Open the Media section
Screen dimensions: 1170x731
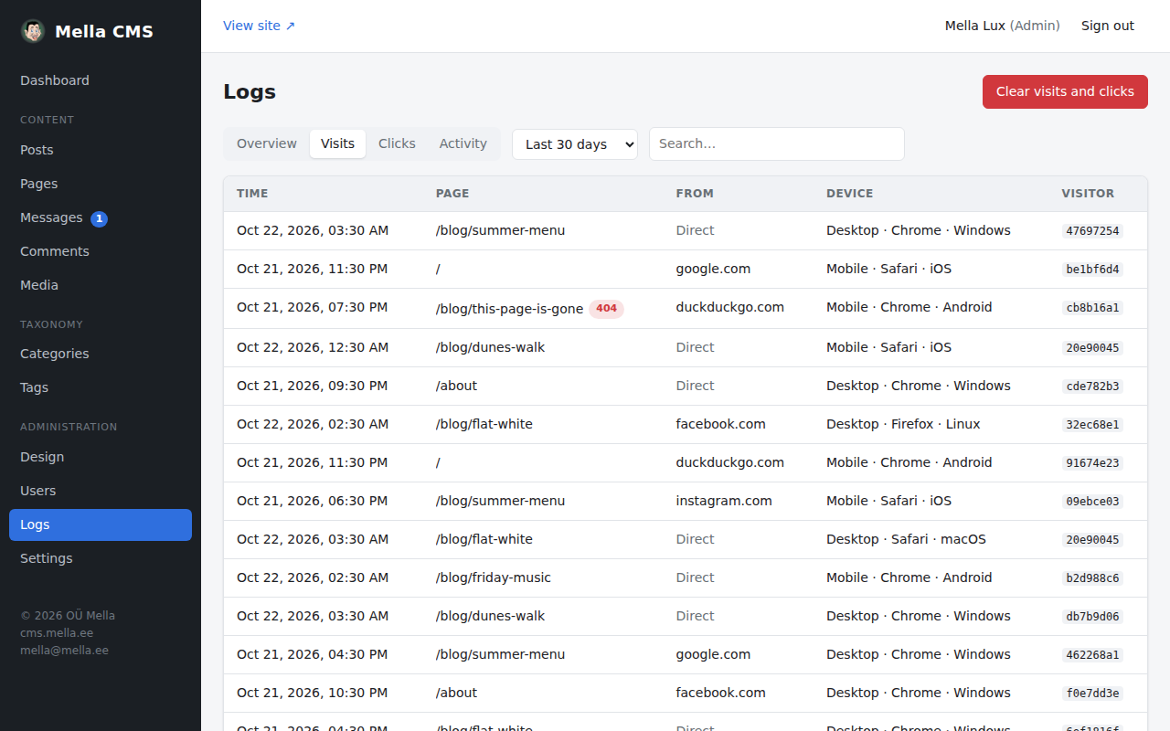point(101,285)
